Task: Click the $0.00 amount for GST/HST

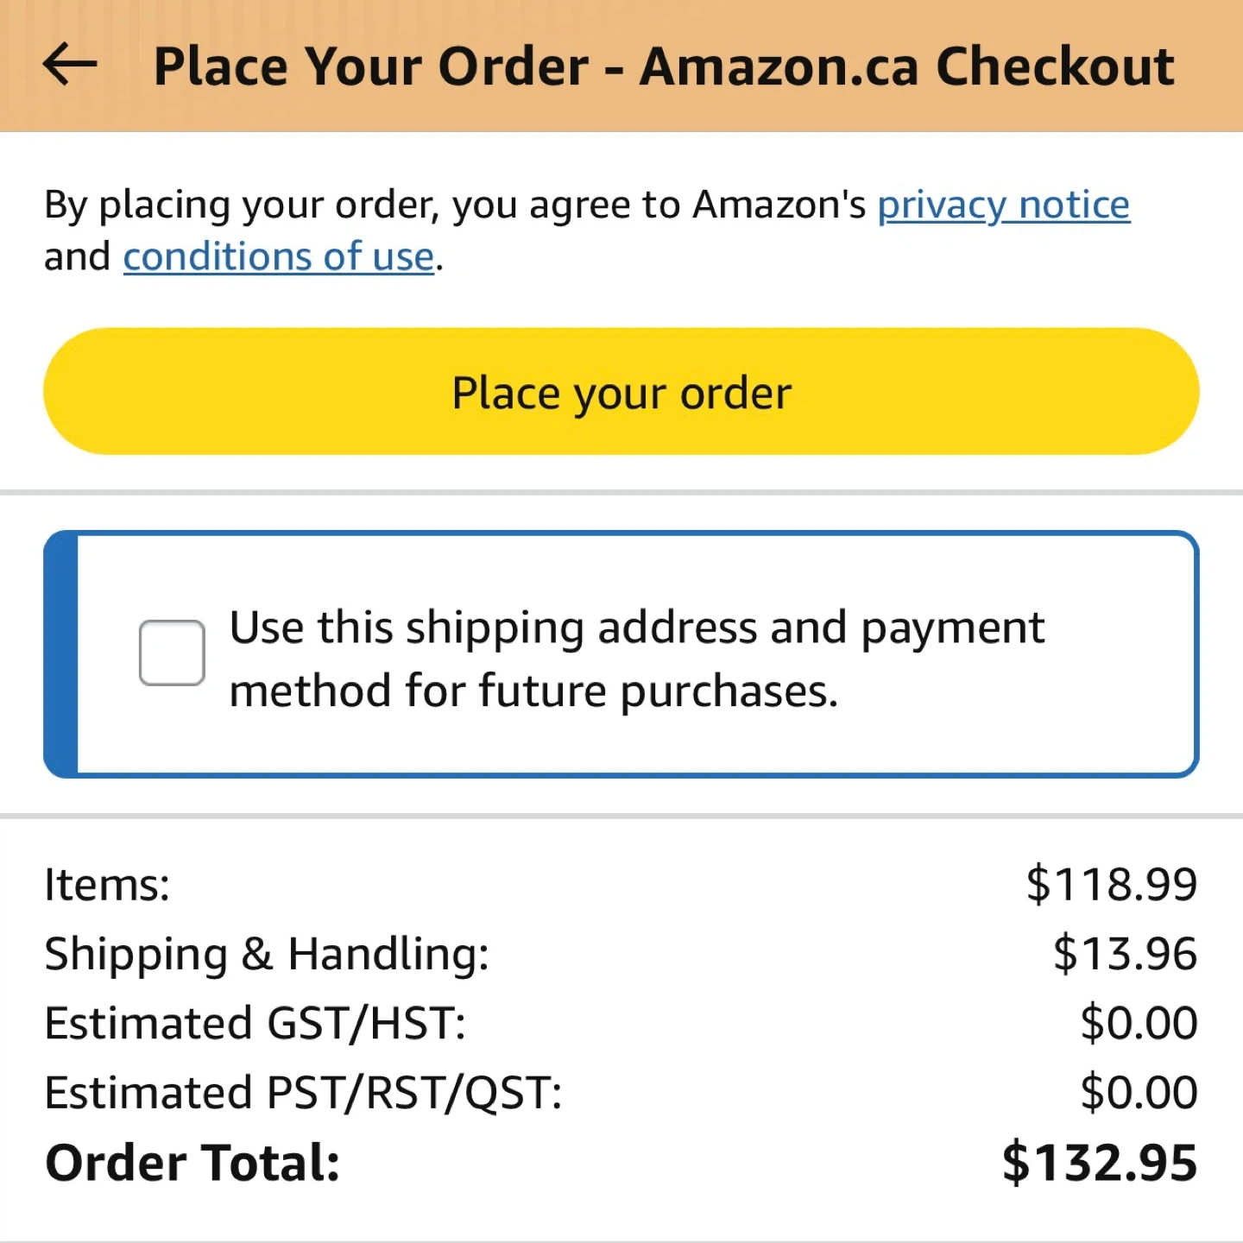Action: point(1139,1024)
